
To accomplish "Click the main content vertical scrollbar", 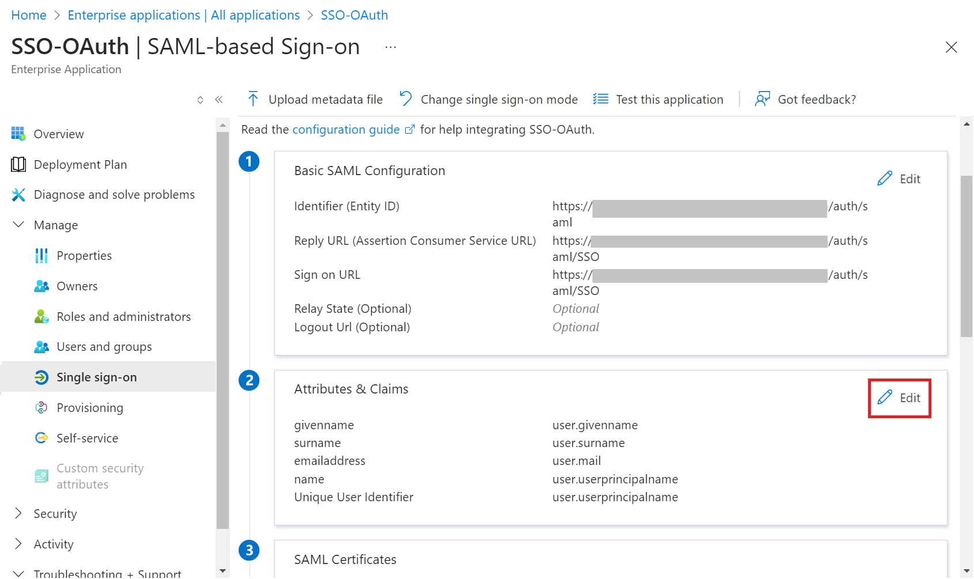I will point(967,256).
